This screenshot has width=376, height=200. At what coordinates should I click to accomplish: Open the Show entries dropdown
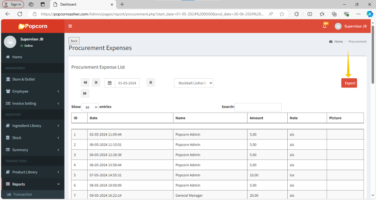pyautogui.click(x=90, y=107)
